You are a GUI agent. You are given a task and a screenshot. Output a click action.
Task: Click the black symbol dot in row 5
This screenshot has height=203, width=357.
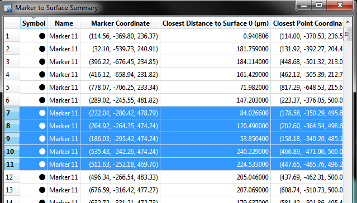tap(42, 88)
